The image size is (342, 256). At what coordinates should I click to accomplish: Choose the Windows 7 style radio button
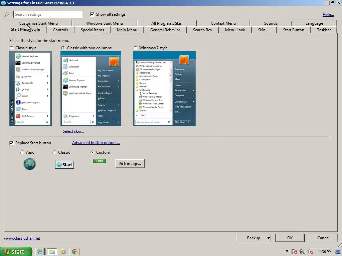[x=136, y=48]
